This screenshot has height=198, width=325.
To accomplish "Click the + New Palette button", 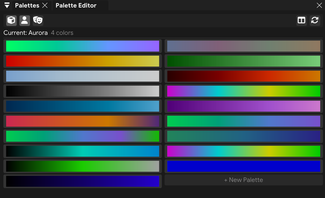I will (x=243, y=180).
